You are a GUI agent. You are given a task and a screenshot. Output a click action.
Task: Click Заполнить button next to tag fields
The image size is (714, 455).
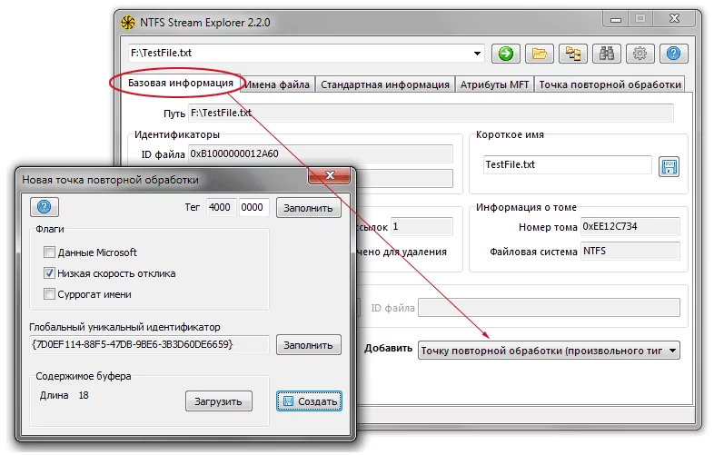[308, 208]
